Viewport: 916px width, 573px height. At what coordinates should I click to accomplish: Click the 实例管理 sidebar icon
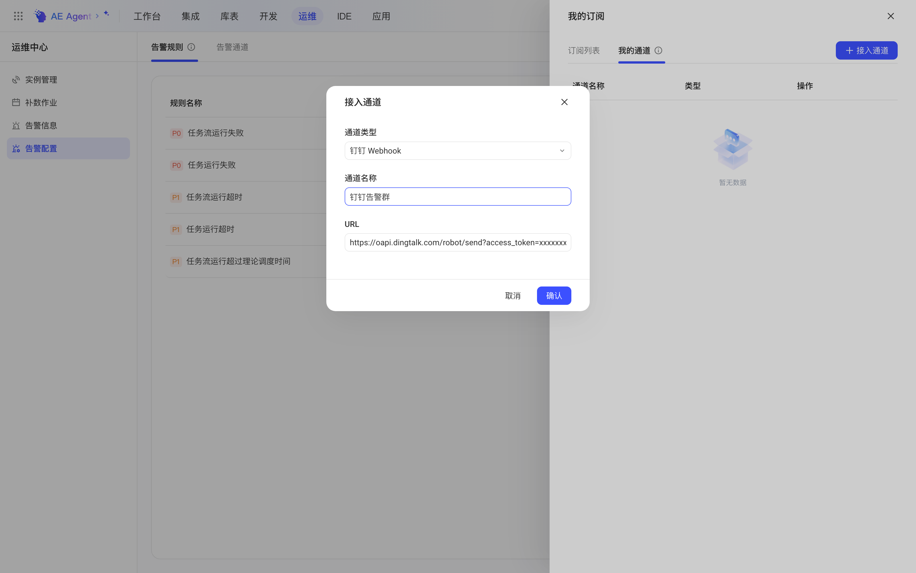(16, 80)
